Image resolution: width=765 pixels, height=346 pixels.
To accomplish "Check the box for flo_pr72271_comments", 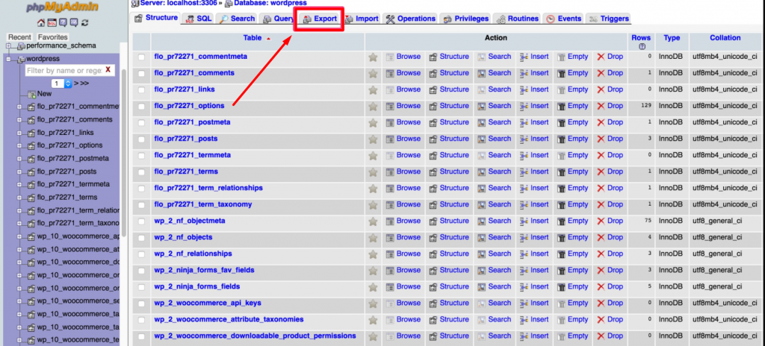I will (x=141, y=74).
